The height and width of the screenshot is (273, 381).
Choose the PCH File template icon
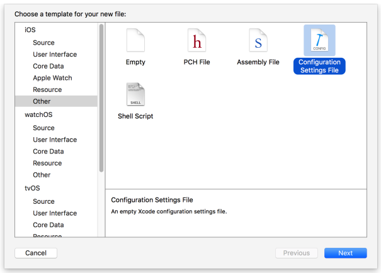pyautogui.click(x=196, y=42)
